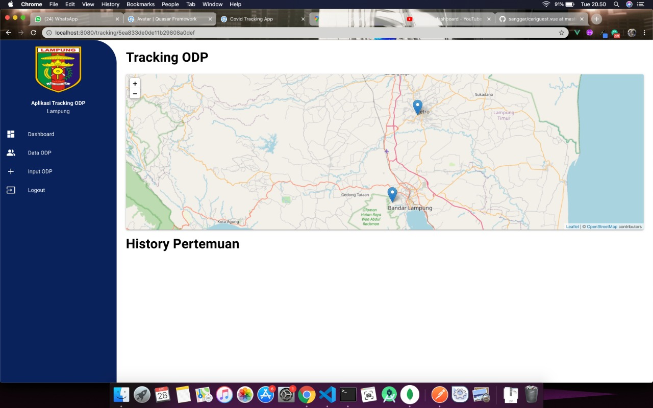The height and width of the screenshot is (408, 653).
Task: Open Photos from the dock
Action: coord(245,394)
